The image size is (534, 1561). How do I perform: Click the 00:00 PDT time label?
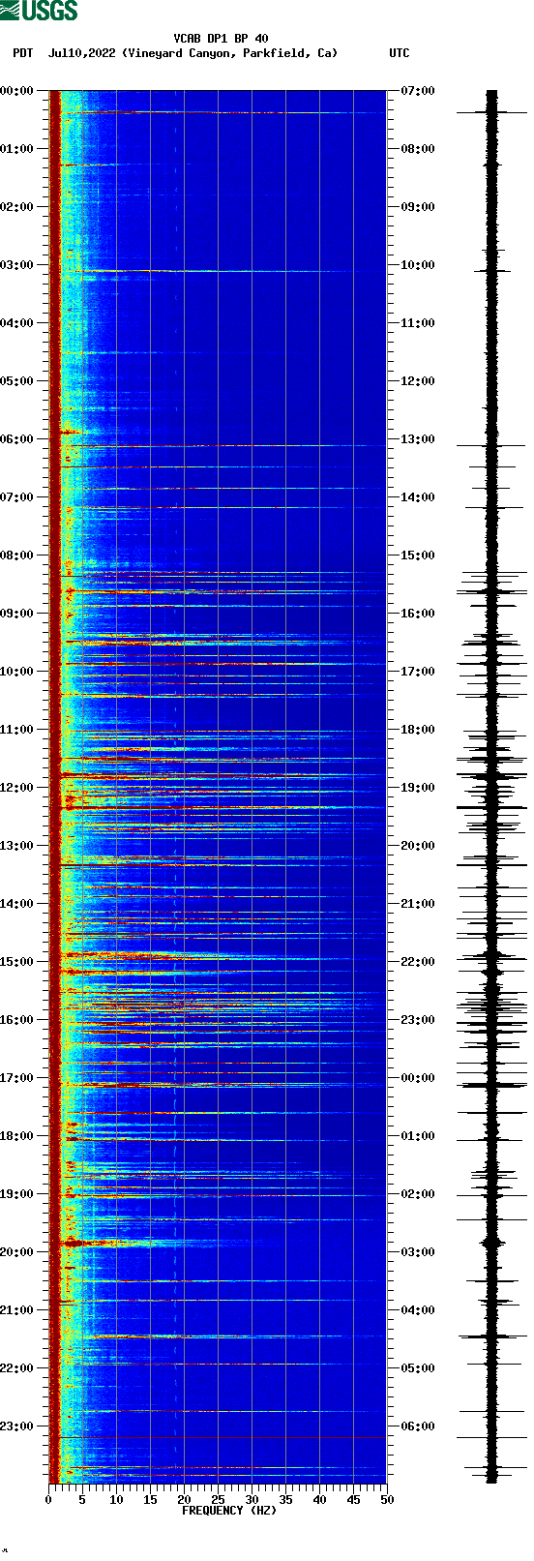(16, 91)
